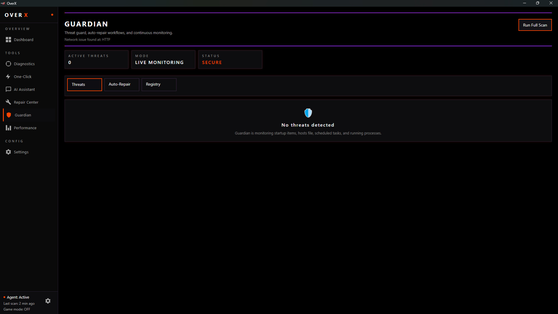Click the blue shield icon above No threats
Image resolution: width=558 pixels, height=314 pixels.
308,113
